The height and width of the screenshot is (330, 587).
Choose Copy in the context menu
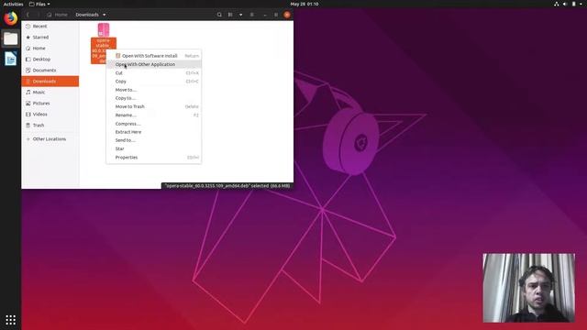tap(154, 82)
